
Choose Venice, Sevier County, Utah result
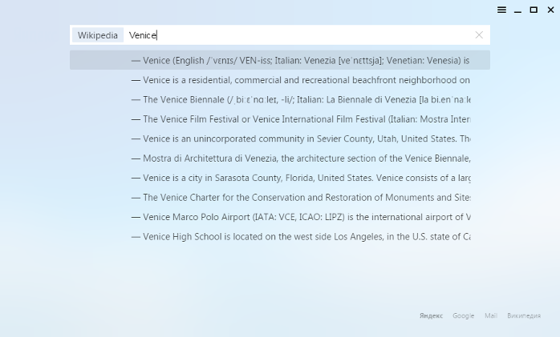pyautogui.click(x=280, y=138)
